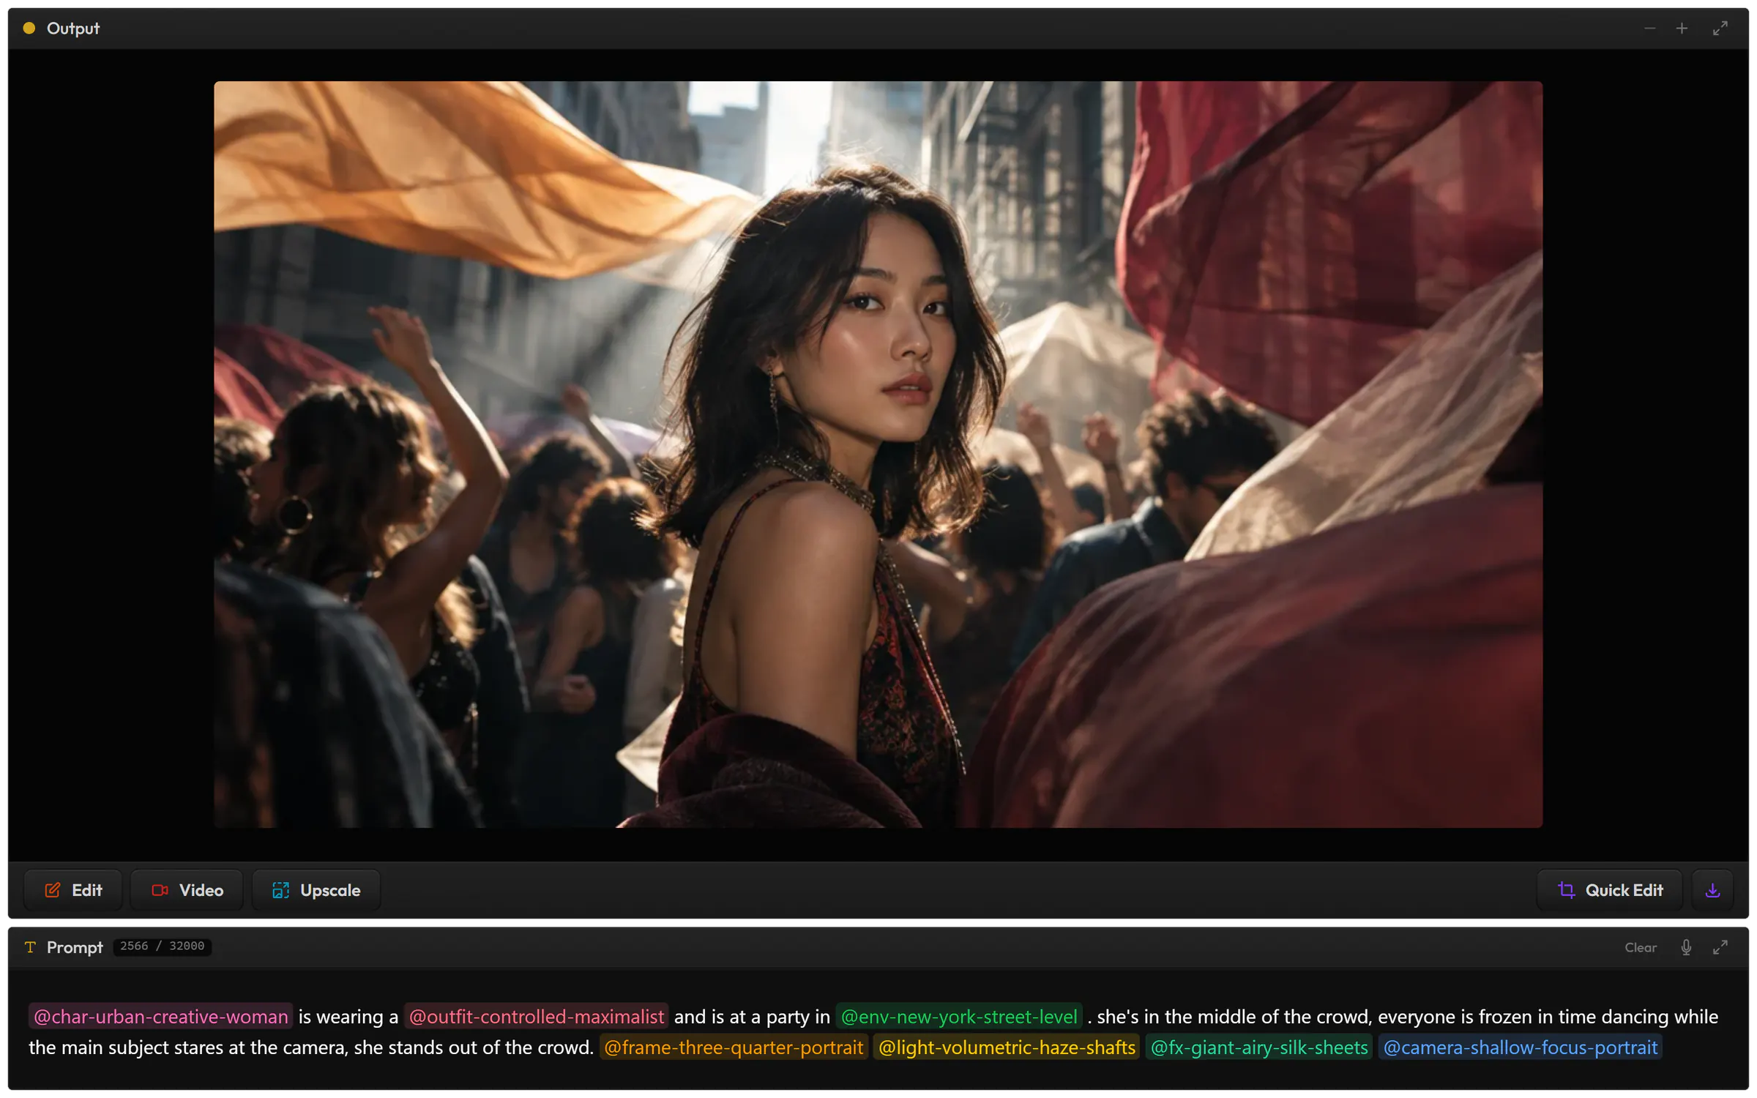Download the output image
The height and width of the screenshot is (1098, 1757).
(x=1712, y=890)
